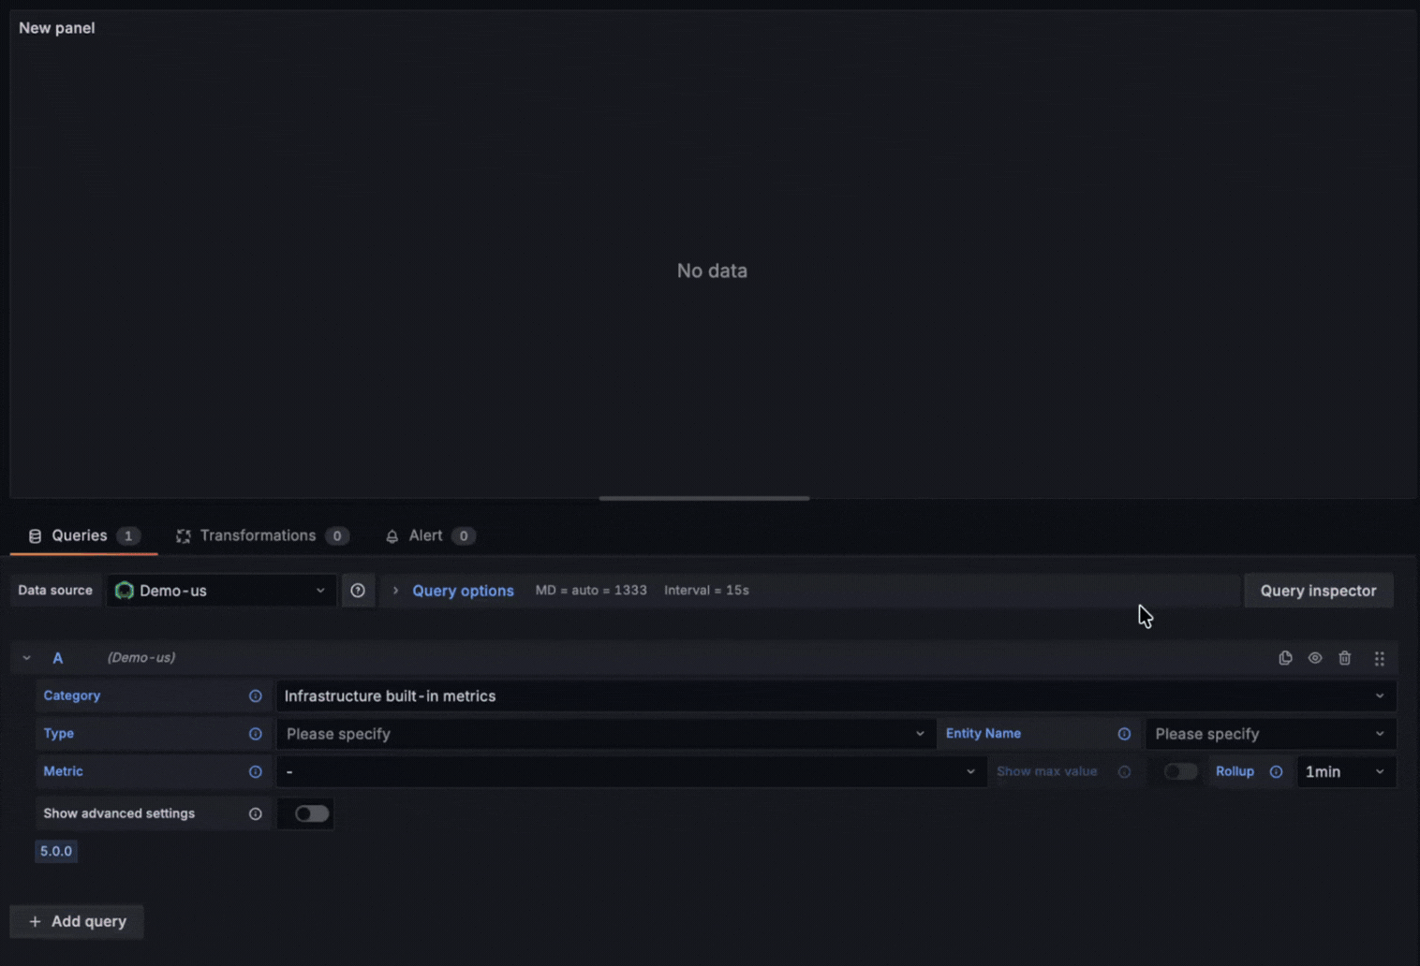The height and width of the screenshot is (966, 1420).
Task: Click the Add query button
Action: click(77, 921)
